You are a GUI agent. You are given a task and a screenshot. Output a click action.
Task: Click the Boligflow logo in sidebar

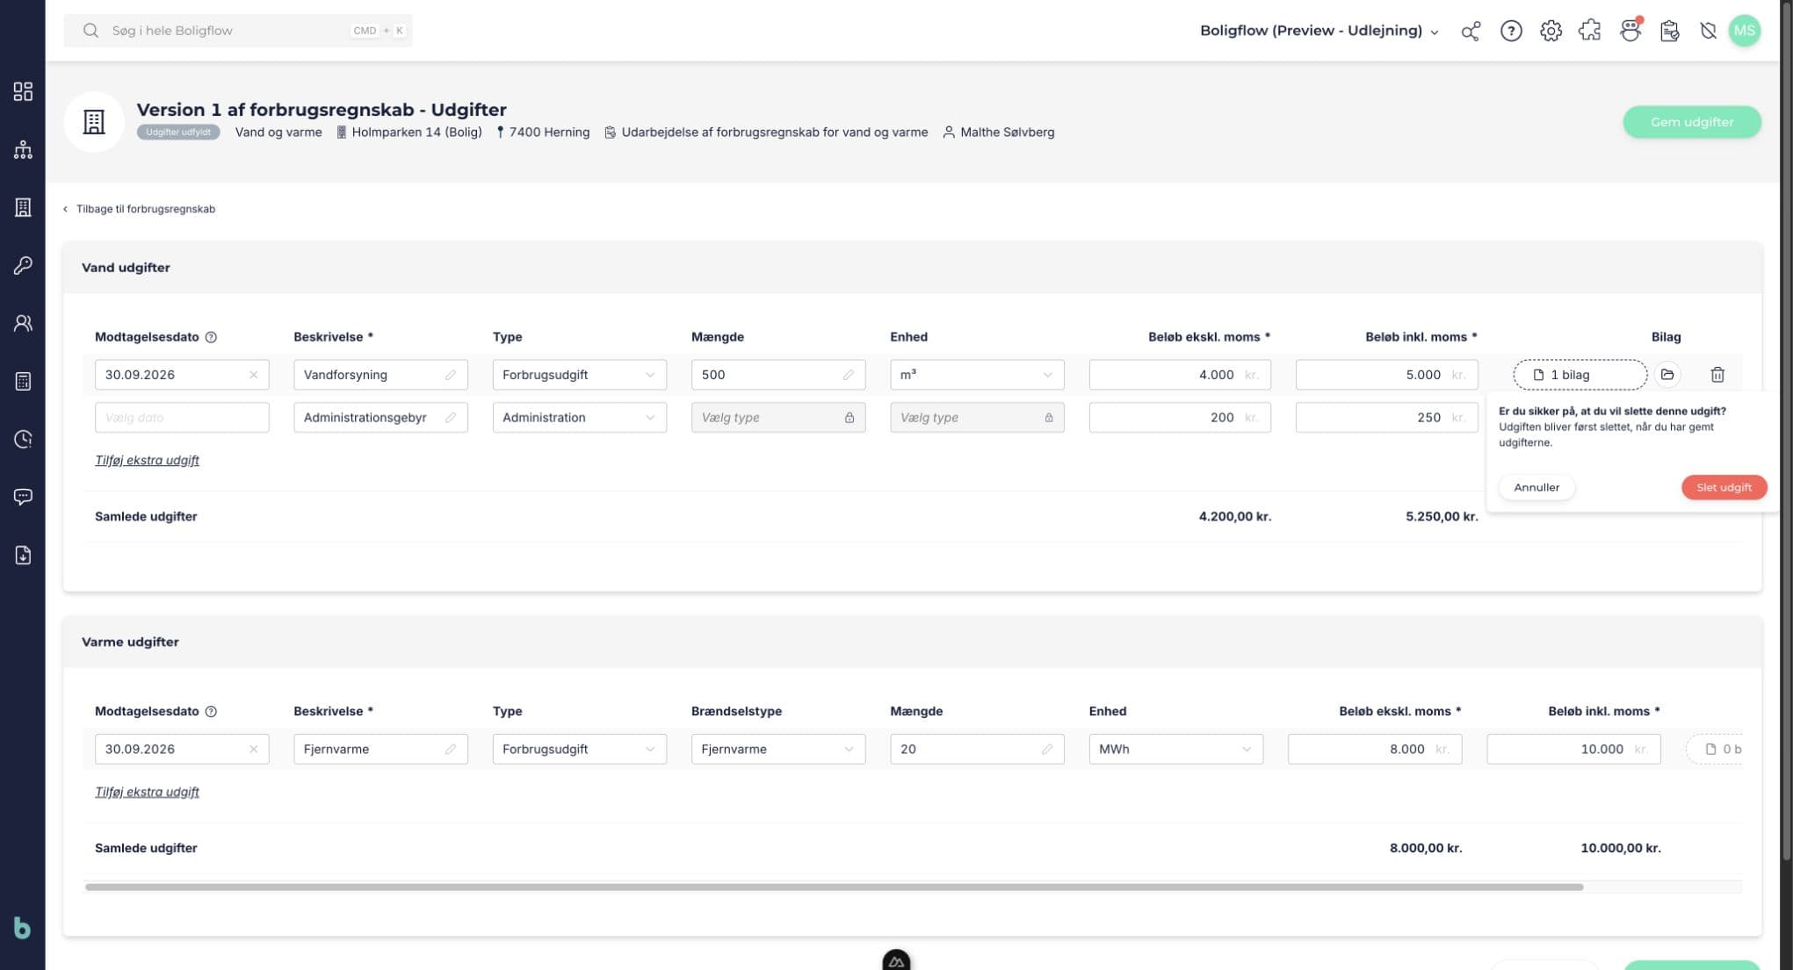tap(23, 928)
